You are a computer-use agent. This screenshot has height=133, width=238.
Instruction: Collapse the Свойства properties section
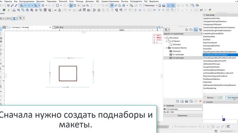(x=164, y=106)
